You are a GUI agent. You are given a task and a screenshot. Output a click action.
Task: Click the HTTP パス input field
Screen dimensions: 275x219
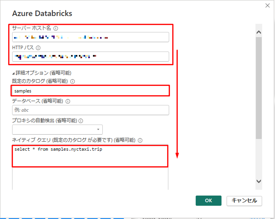point(90,57)
